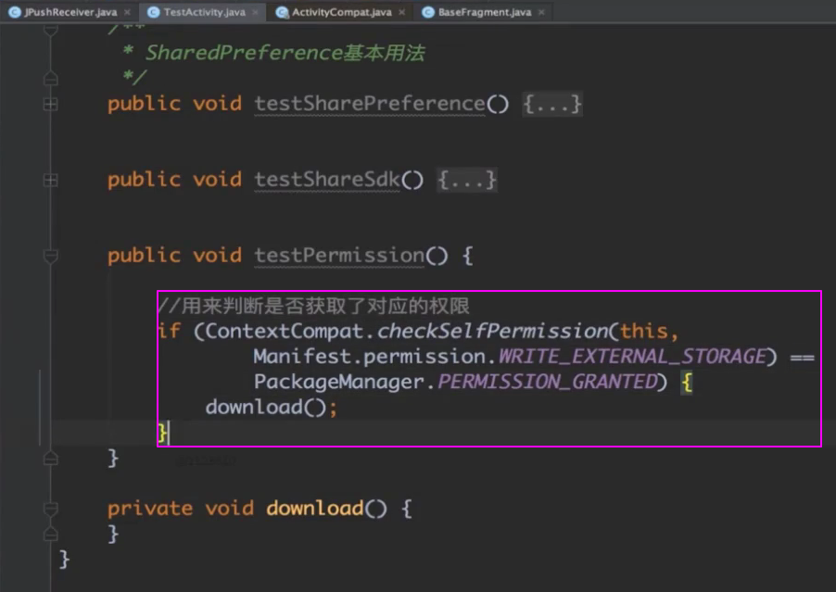
Task: Click the class icon on TestActivity.java tab
Action: pyautogui.click(x=154, y=12)
